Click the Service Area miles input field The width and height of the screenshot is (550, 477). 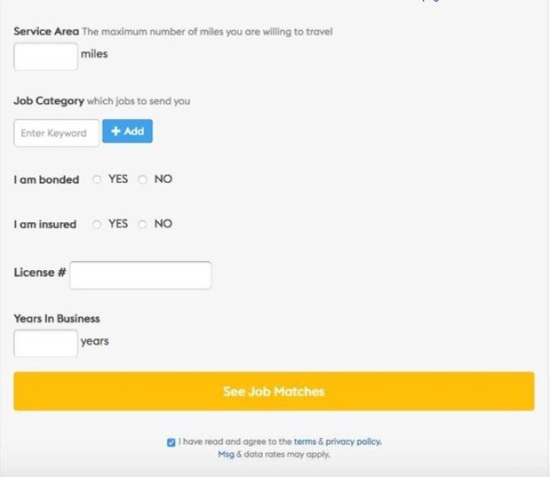pos(45,56)
